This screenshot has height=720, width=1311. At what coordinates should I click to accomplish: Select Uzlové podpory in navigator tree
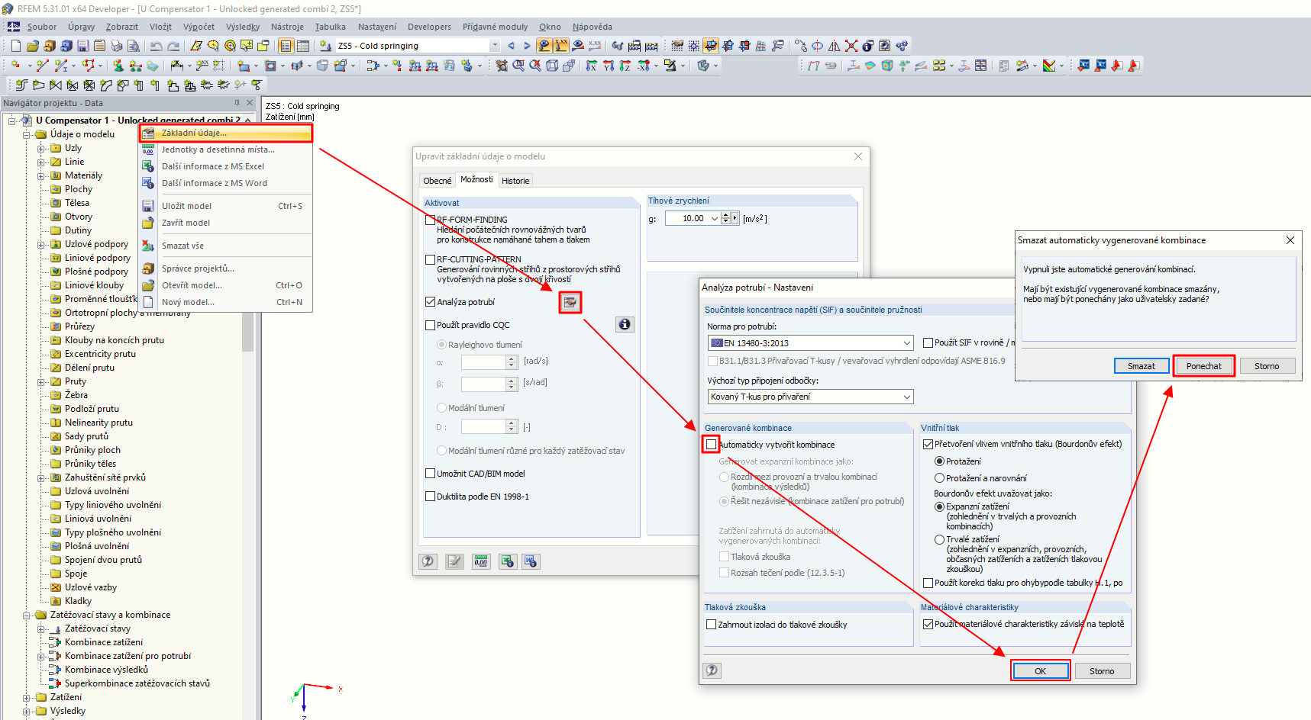pos(96,244)
